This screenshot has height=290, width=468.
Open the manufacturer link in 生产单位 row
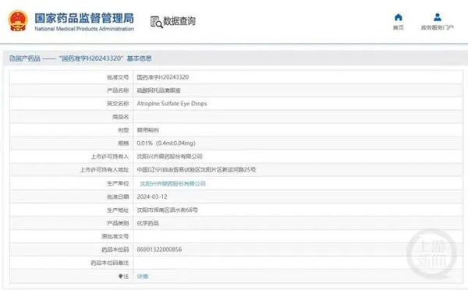(173, 183)
